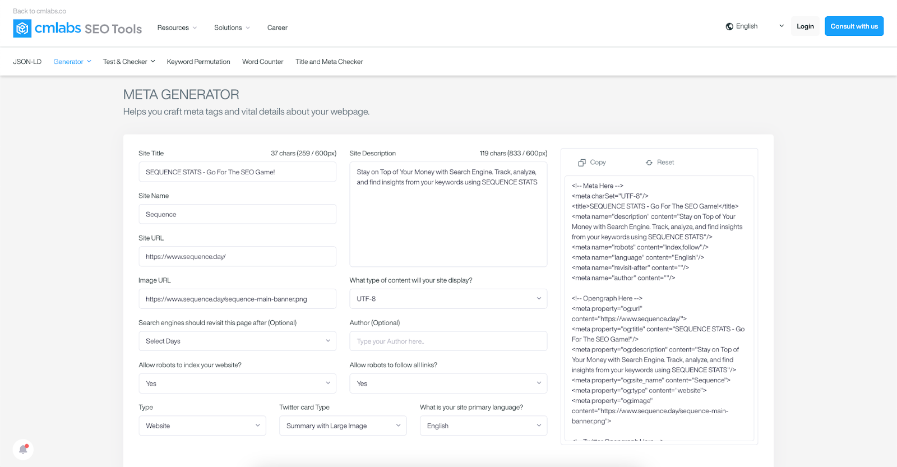Click the 'What type of content' label
This screenshot has width=897, height=467.
click(411, 280)
